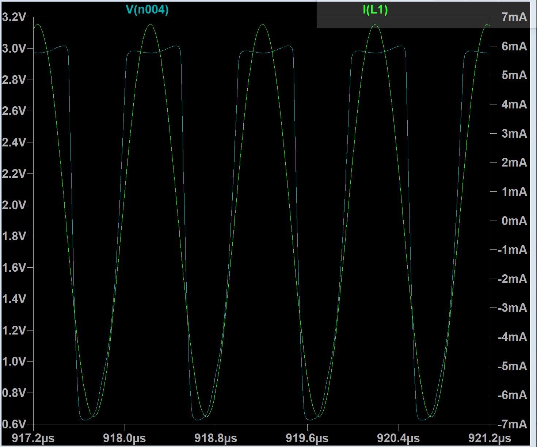
Task: Click the 2.2V left axis label
Action: click(x=14, y=173)
